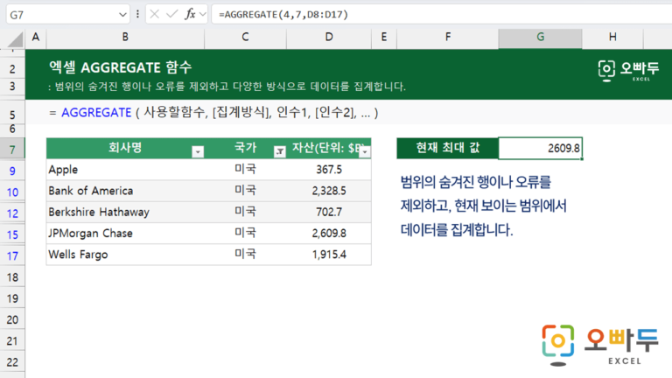Select cell G7 showing 2609.8
The height and width of the screenshot is (378, 672).
[540, 148]
